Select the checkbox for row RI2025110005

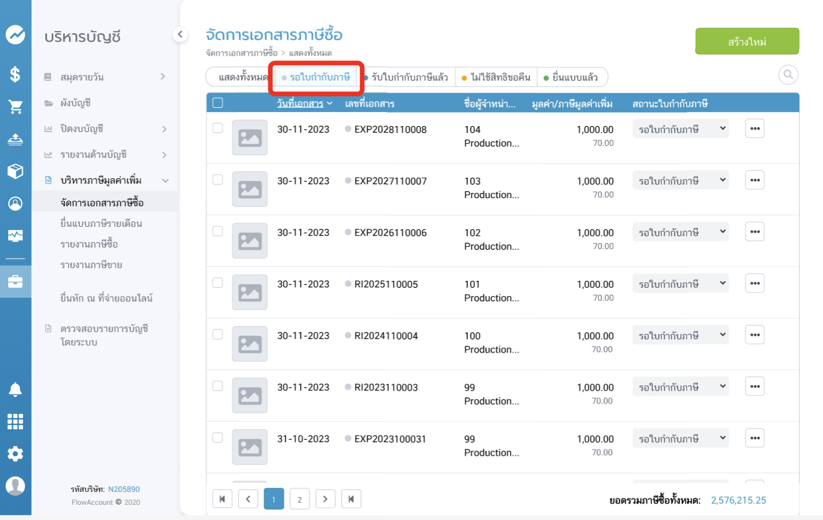click(x=218, y=283)
